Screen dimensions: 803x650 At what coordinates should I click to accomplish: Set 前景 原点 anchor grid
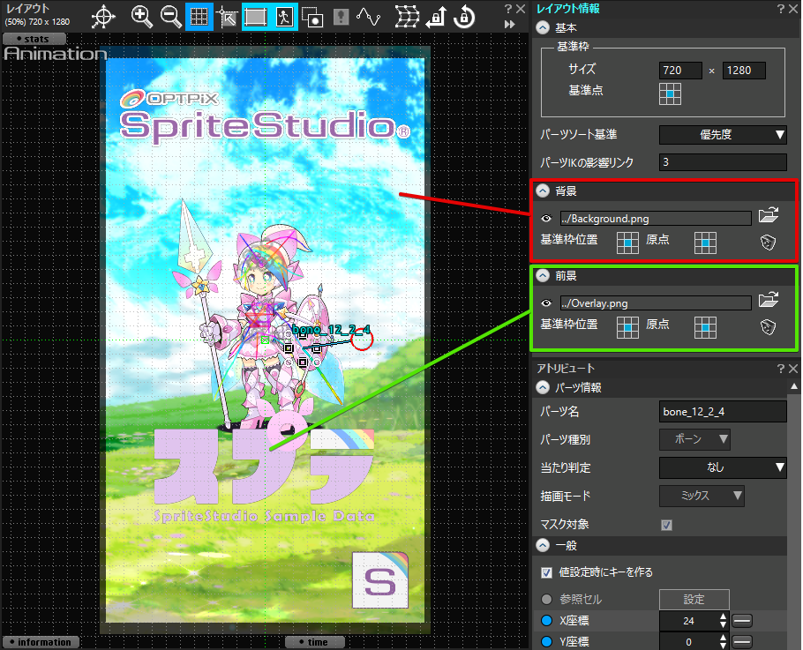coord(705,327)
